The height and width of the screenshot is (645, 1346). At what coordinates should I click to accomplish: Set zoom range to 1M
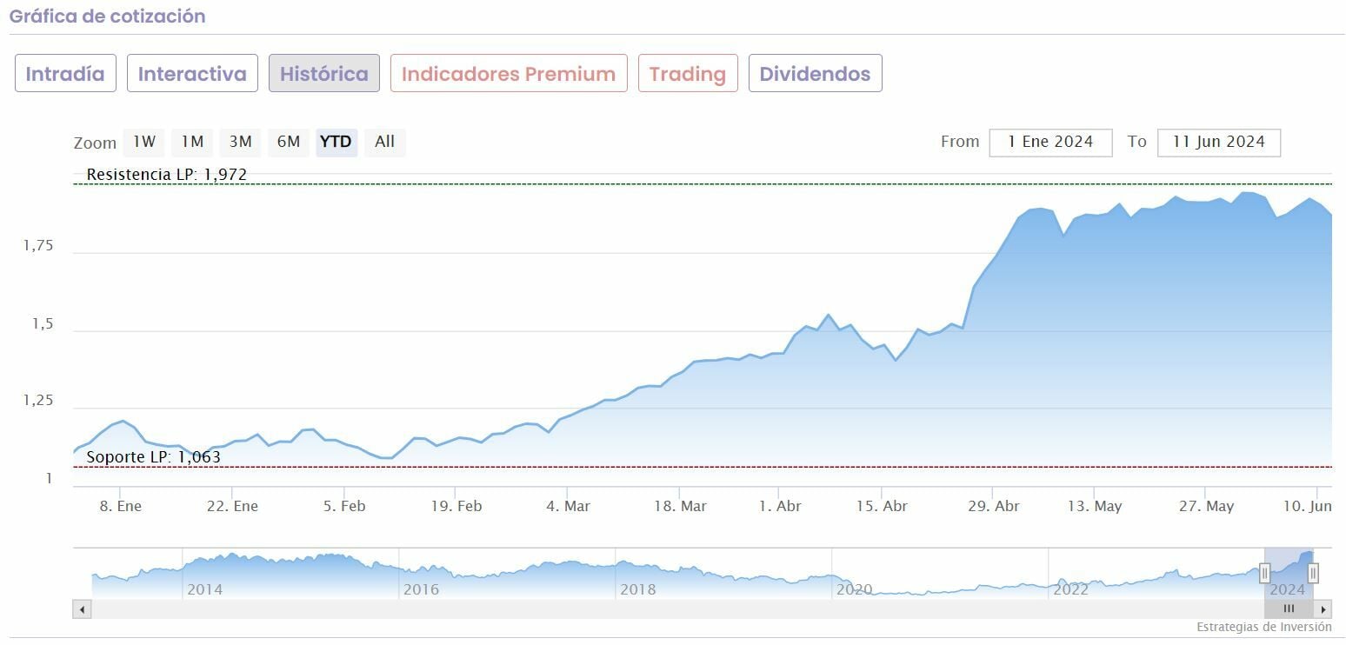pos(192,142)
